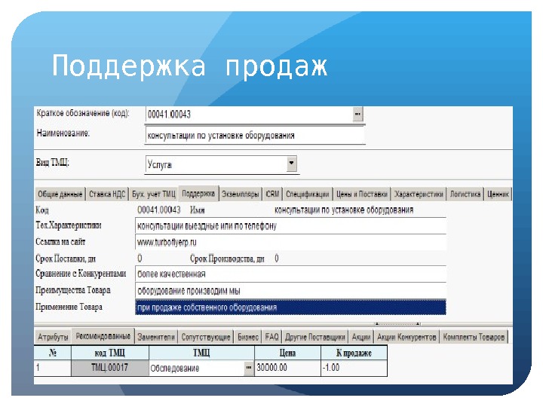
Task: Click Срок Производства value 0
Action: tap(276, 259)
